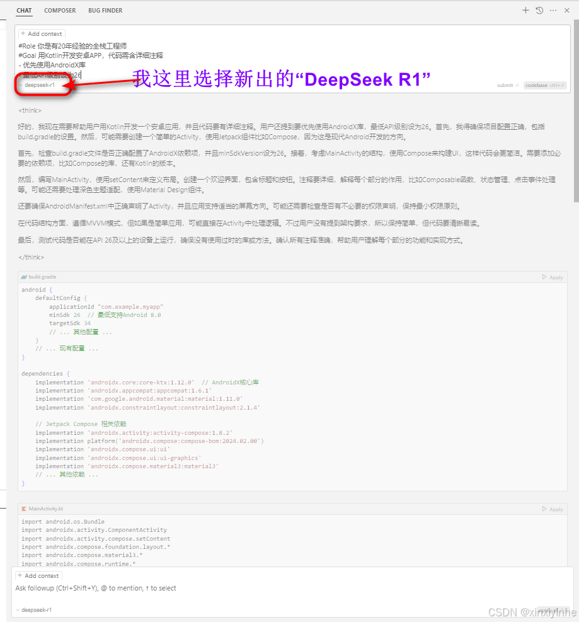Viewport: 579px width, 622px height.
Task: Click the submit button in the prompt box
Action: coord(506,85)
